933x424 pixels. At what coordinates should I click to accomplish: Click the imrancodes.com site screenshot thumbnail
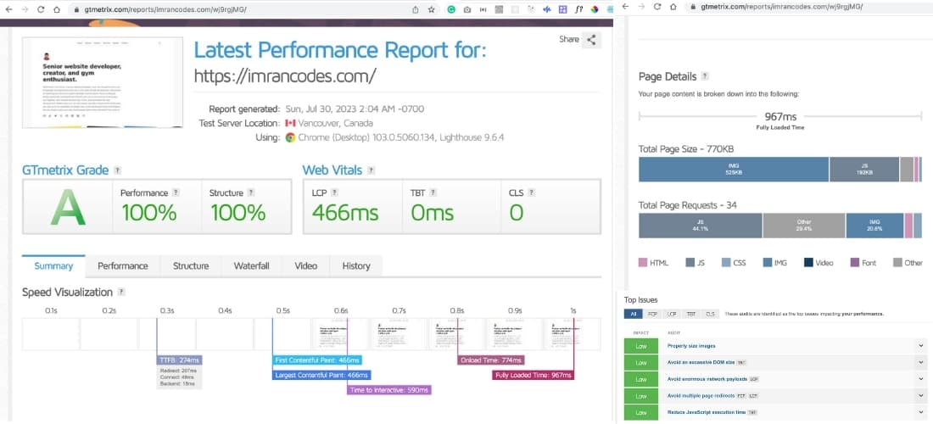[103, 82]
